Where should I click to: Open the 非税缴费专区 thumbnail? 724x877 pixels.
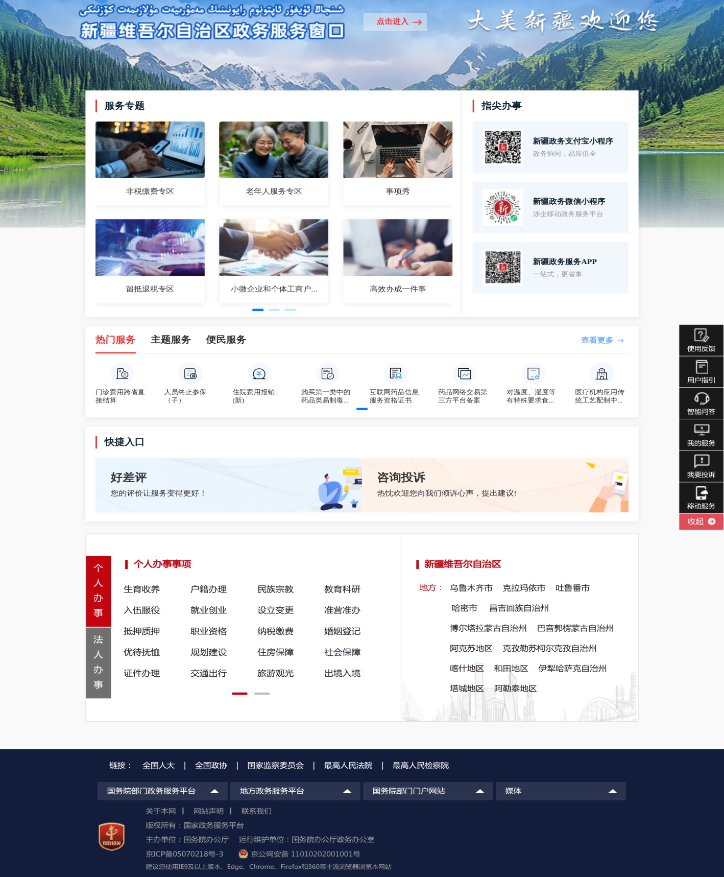pyautogui.click(x=150, y=150)
